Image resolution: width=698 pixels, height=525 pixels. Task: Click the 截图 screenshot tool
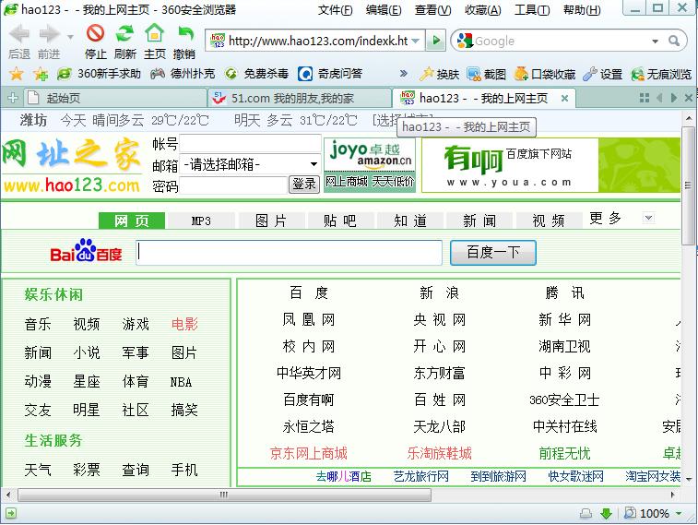pyautogui.click(x=486, y=74)
